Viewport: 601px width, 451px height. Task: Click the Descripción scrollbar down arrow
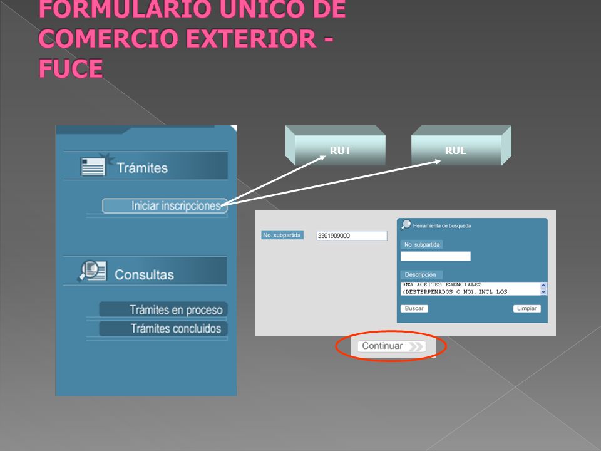(543, 292)
